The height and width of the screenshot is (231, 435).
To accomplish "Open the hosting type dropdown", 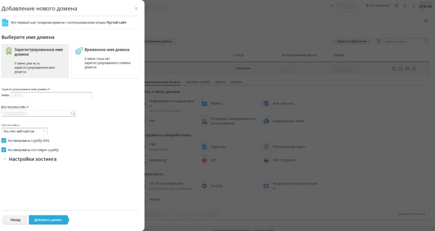I will tap(24, 131).
